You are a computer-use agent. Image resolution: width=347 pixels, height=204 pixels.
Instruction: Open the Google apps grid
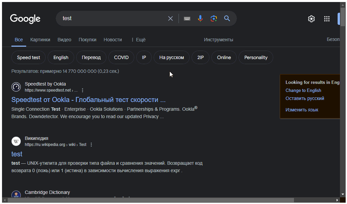pyautogui.click(x=327, y=19)
